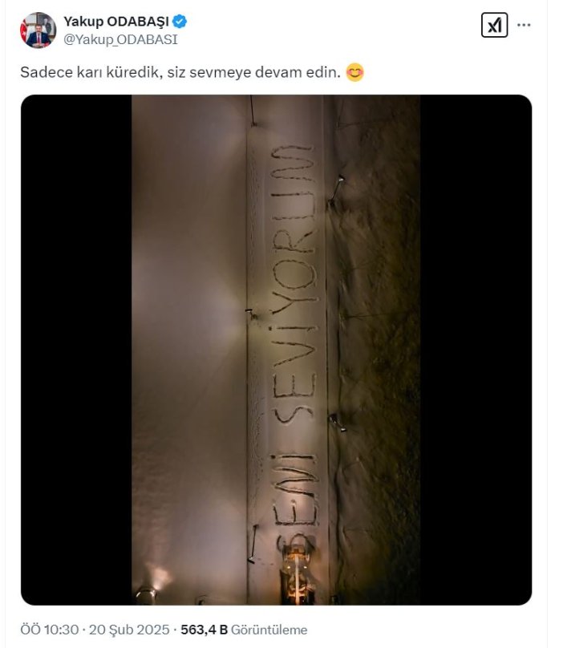Click the 563,4 B view count
Viewport: 563px width, 648px height.
click(205, 630)
